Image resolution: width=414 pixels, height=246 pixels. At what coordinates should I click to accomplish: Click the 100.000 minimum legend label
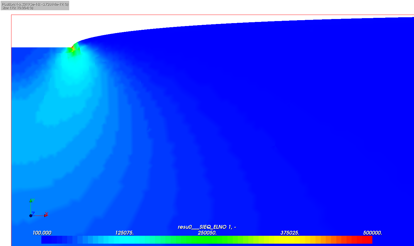click(42, 233)
